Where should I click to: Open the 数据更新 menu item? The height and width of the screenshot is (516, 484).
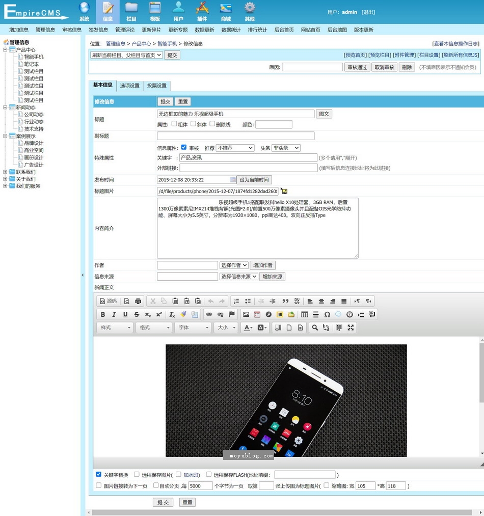coord(204,30)
